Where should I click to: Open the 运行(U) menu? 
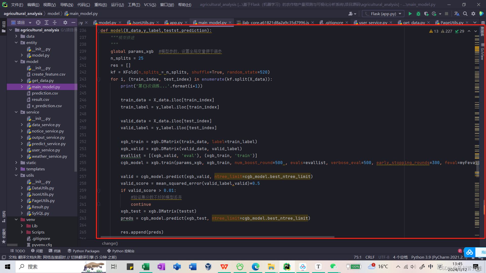pyautogui.click(x=117, y=5)
